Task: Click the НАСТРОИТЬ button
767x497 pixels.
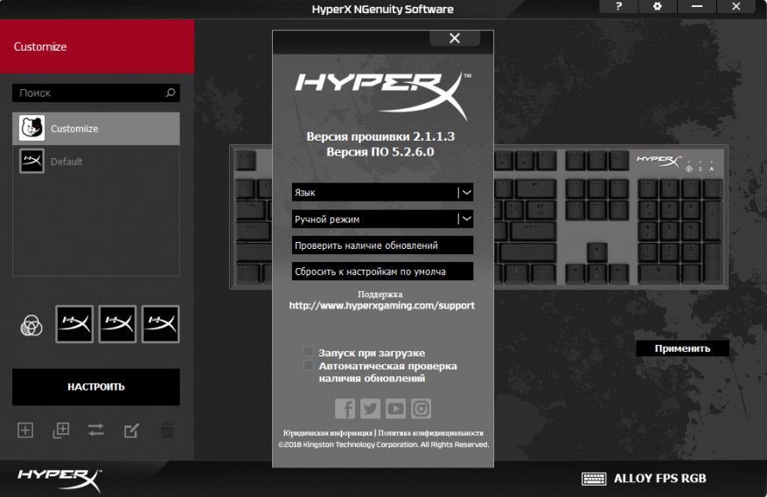Action: (96, 387)
